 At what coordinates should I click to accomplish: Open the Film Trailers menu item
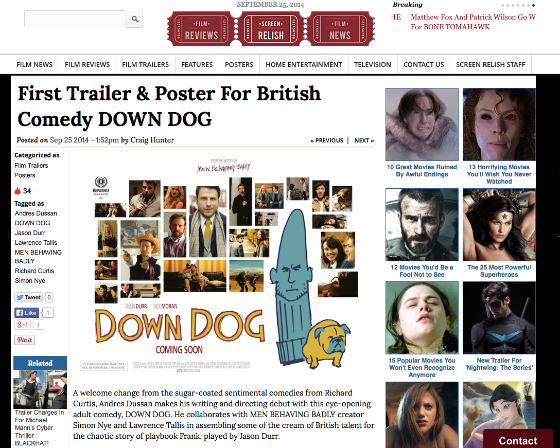tap(145, 65)
